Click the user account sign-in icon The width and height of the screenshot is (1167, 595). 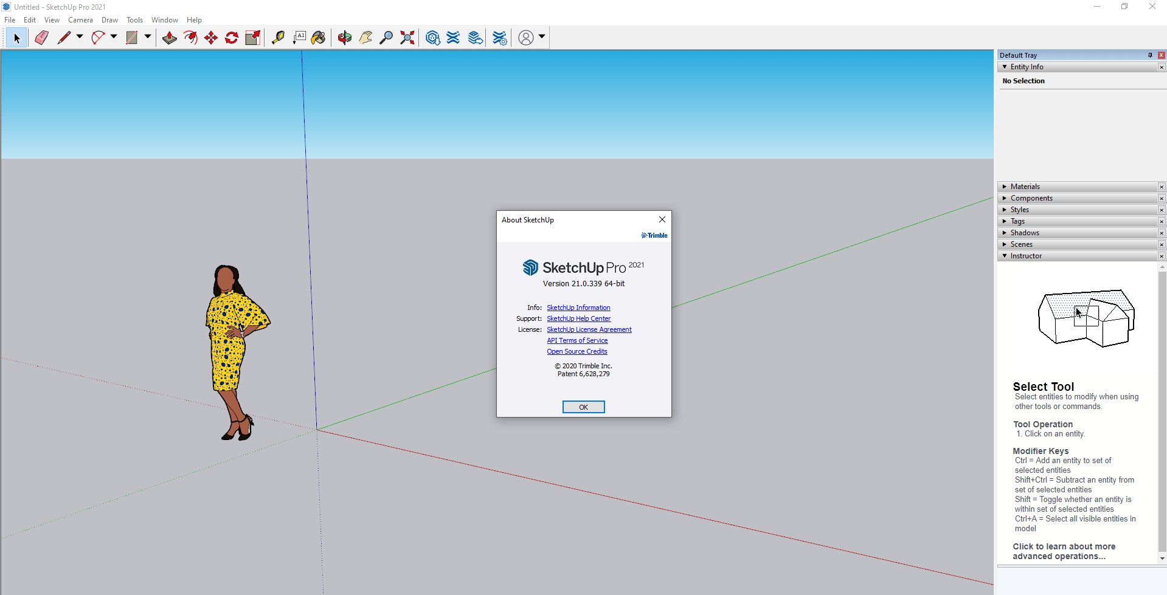point(526,38)
